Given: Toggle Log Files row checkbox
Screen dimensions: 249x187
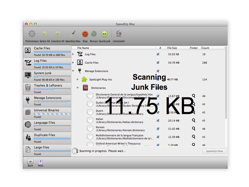Looking at the screenshot, I should pos(158,54).
